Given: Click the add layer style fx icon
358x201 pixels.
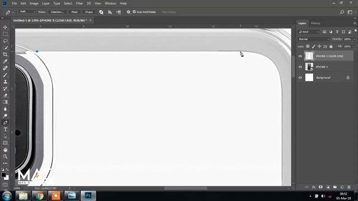Looking at the screenshot, I should click(314, 187).
